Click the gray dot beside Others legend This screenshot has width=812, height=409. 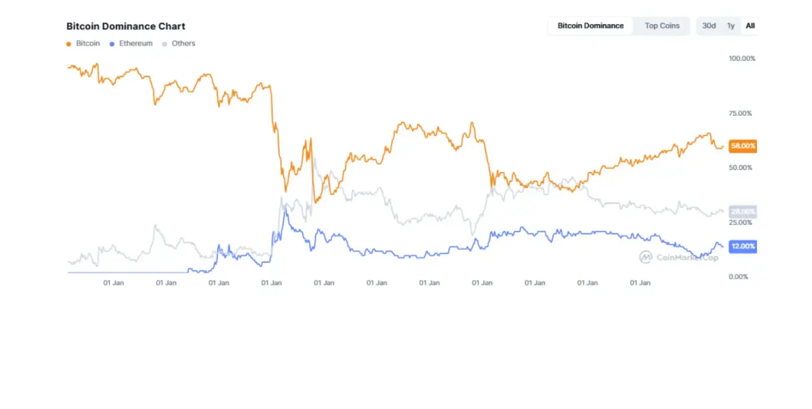pos(164,44)
